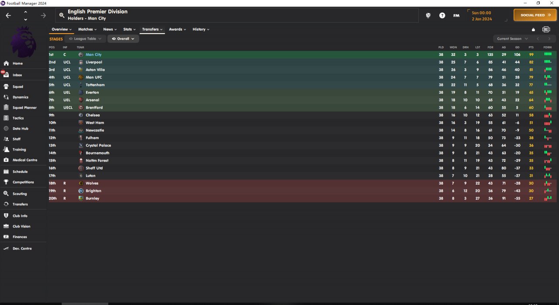The image size is (559, 305).
Task: Open the Tottenham team link
Action: 95,85
